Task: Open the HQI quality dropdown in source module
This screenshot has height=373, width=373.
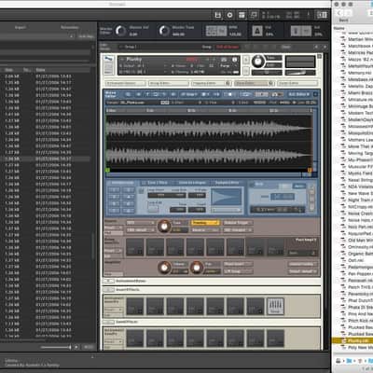Action: pyautogui.click(x=238, y=230)
